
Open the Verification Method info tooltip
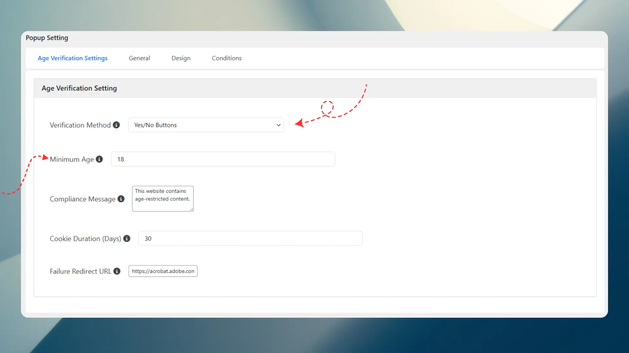[x=117, y=125]
